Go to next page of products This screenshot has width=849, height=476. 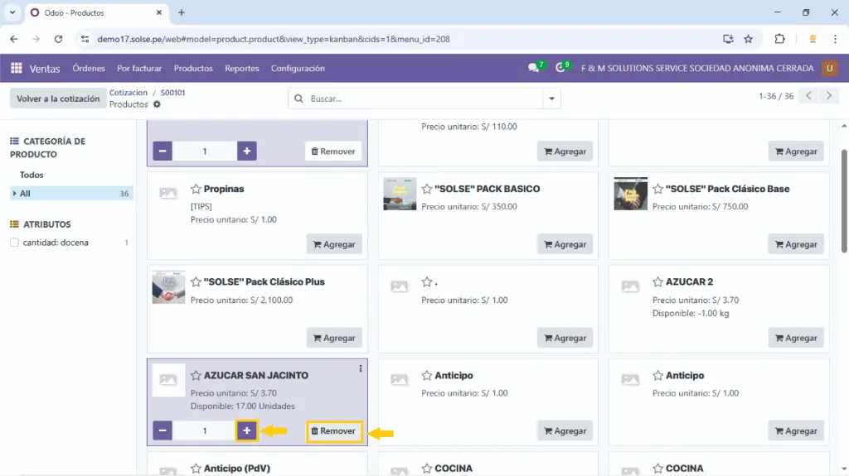click(x=828, y=96)
